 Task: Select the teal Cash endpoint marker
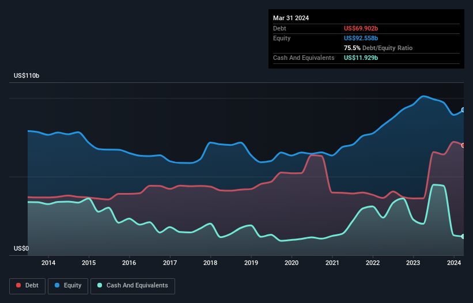(463, 236)
